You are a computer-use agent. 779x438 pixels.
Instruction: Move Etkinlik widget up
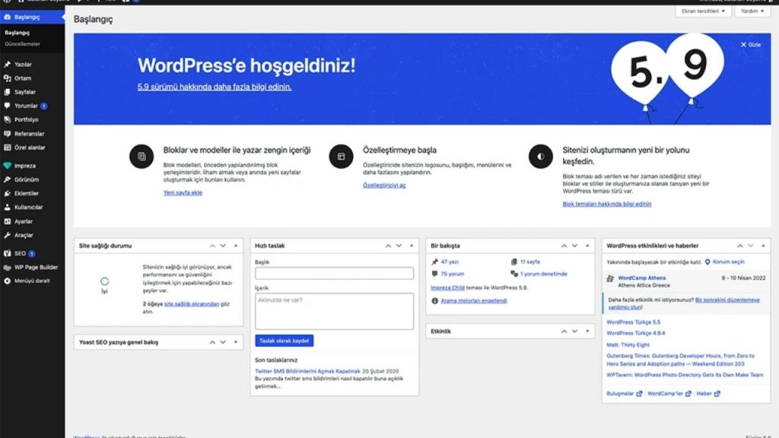[564, 332]
